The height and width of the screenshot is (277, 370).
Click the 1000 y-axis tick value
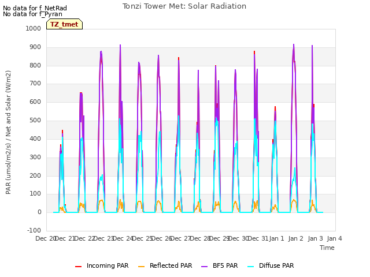pyautogui.click(x=34, y=28)
